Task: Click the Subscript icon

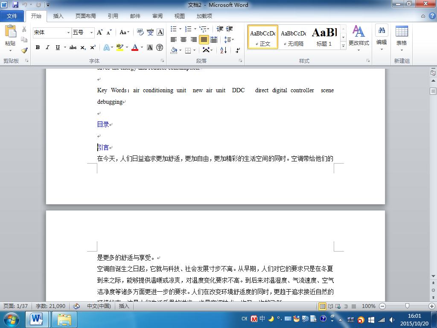Action: (x=83, y=48)
